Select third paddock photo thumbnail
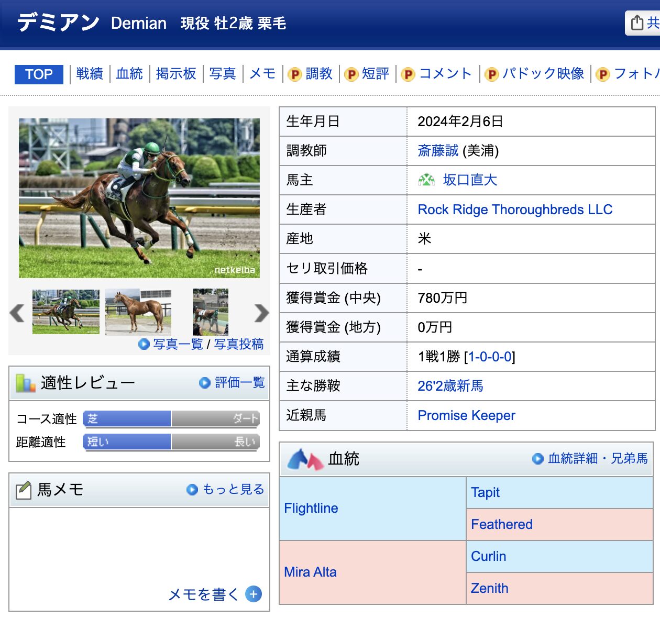The image size is (660, 618). (211, 312)
